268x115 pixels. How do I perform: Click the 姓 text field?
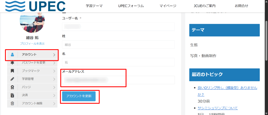[x=118, y=45]
